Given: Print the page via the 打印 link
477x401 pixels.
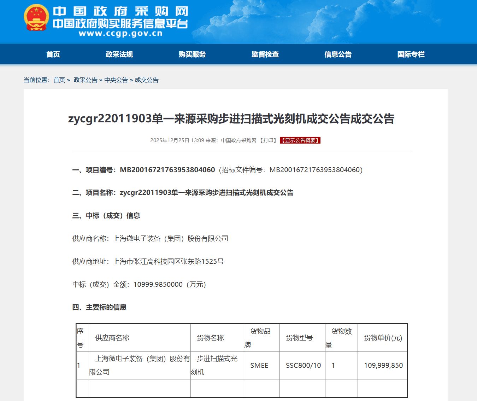Looking at the screenshot, I should point(268,140).
